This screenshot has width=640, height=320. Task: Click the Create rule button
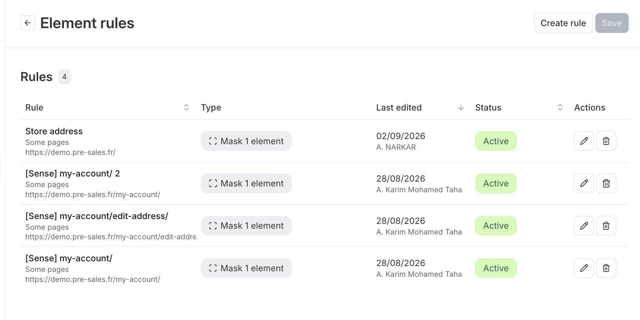[x=563, y=23]
